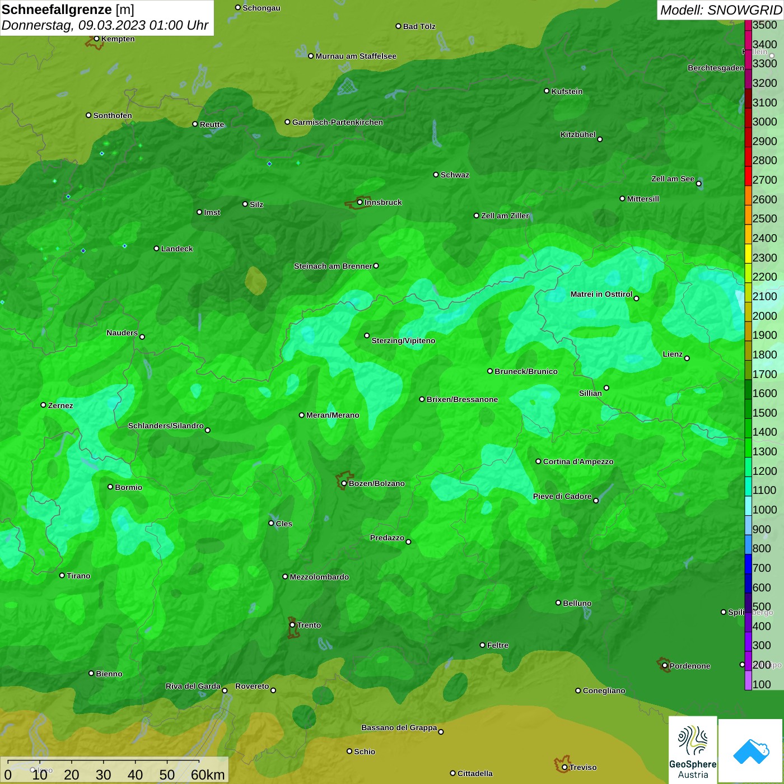Click the Sillian marker dot
Image resolution: width=784 pixels, height=784 pixels.
[606, 388]
